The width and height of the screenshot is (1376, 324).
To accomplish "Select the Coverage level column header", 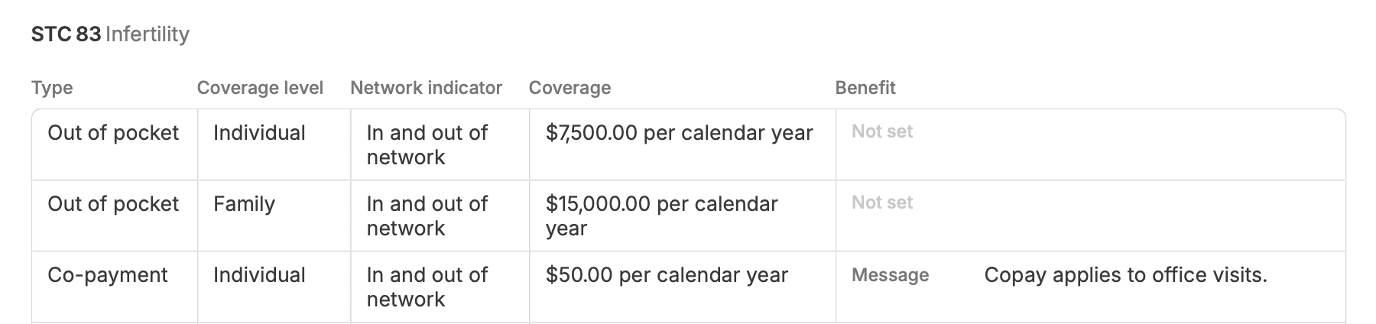I will click(x=260, y=88).
